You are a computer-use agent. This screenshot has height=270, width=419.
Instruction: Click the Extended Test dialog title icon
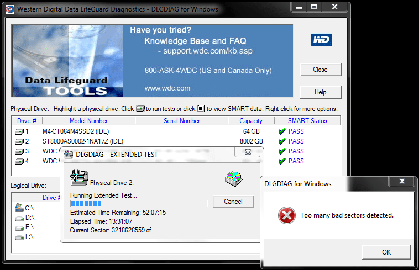pyautogui.click(x=69, y=155)
